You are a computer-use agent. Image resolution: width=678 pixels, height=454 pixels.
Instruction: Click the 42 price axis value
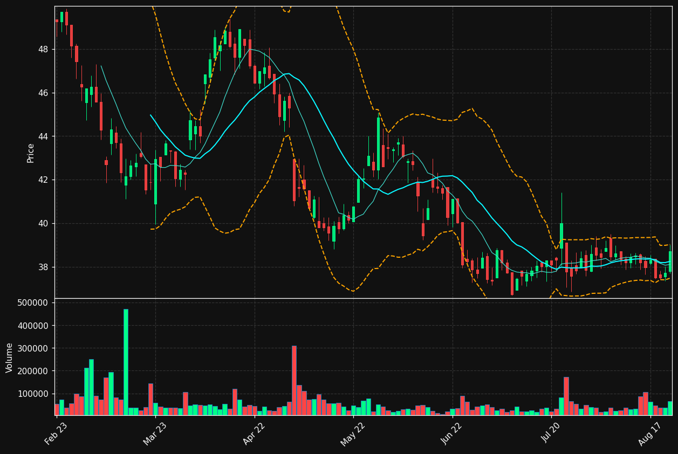pos(43,180)
